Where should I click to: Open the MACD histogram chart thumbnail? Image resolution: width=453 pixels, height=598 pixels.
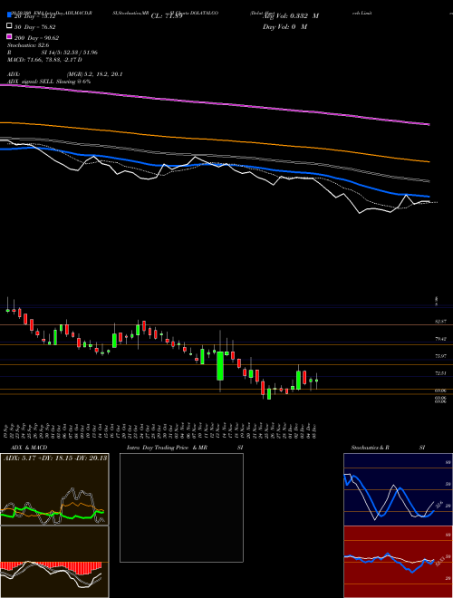[54, 562]
